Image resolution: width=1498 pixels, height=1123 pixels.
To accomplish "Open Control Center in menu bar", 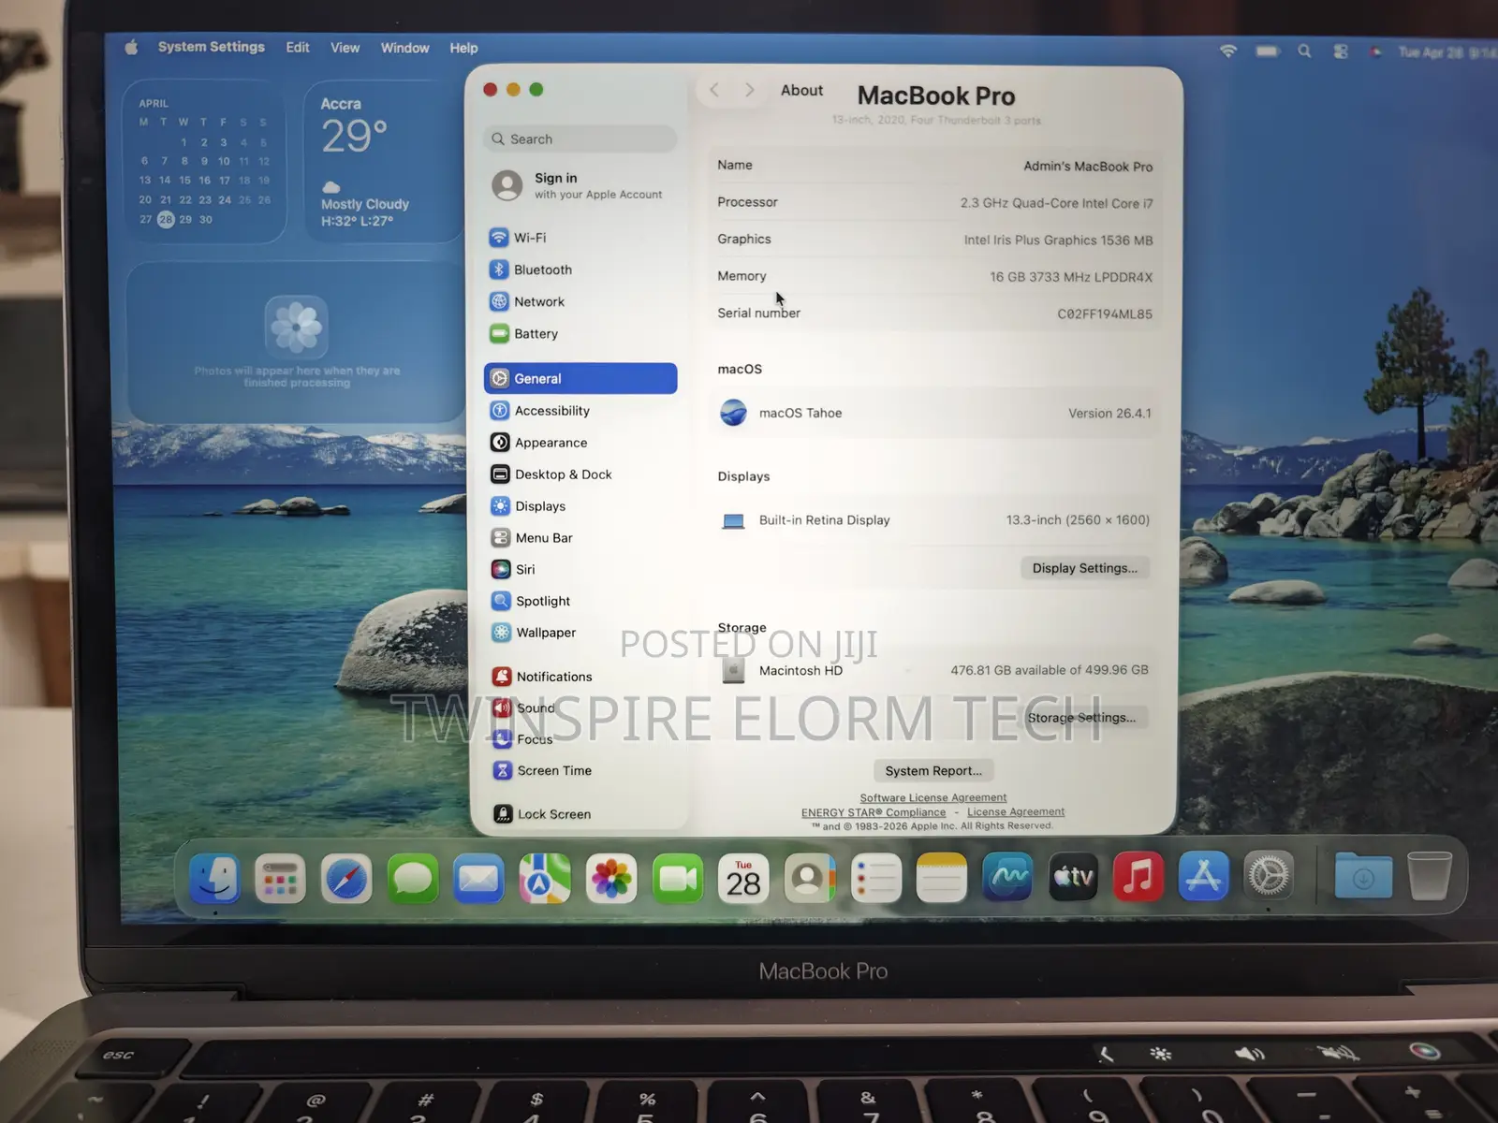I will (x=1341, y=51).
